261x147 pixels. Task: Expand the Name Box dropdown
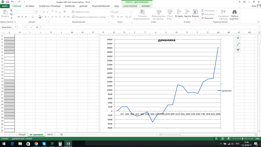coord(16,27)
